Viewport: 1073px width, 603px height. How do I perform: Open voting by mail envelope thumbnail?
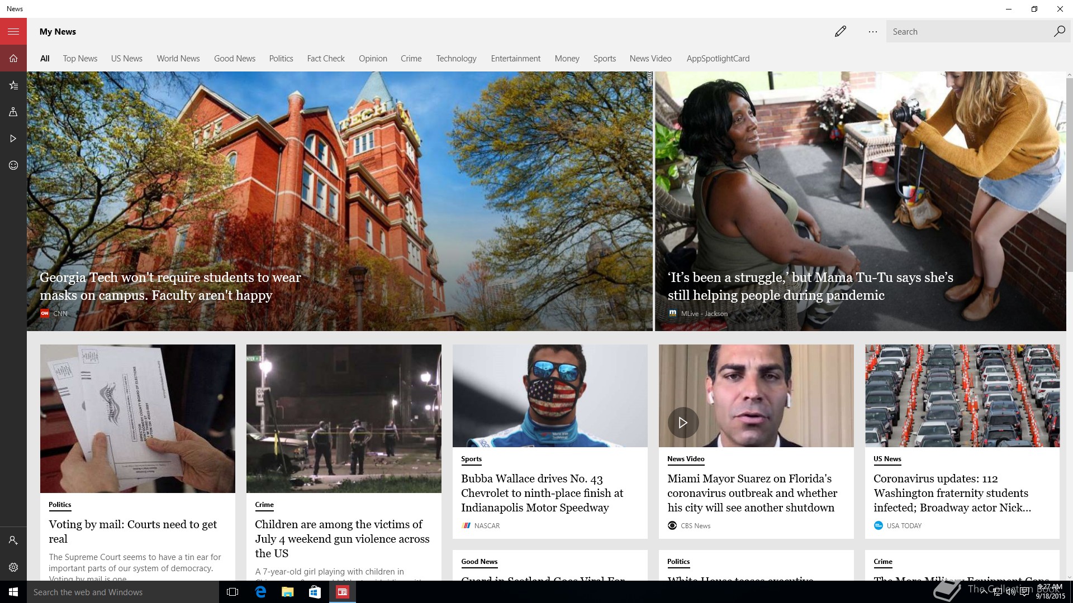137,419
